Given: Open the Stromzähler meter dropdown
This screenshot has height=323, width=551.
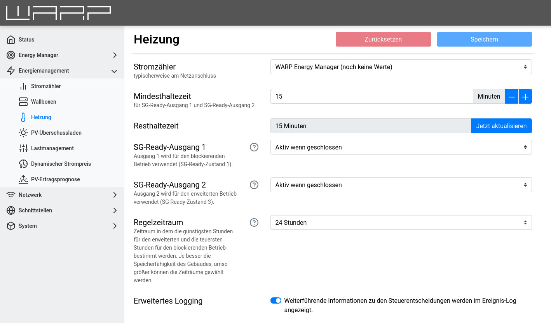Looking at the screenshot, I should (x=401, y=67).
